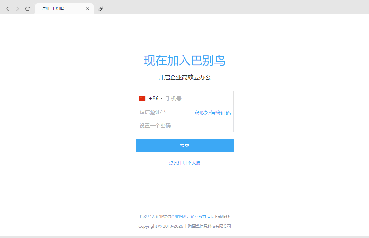Screen dimensions: 369x238
Task: Focus the 手机号 phone number field
Action: (x=198, y=98)
